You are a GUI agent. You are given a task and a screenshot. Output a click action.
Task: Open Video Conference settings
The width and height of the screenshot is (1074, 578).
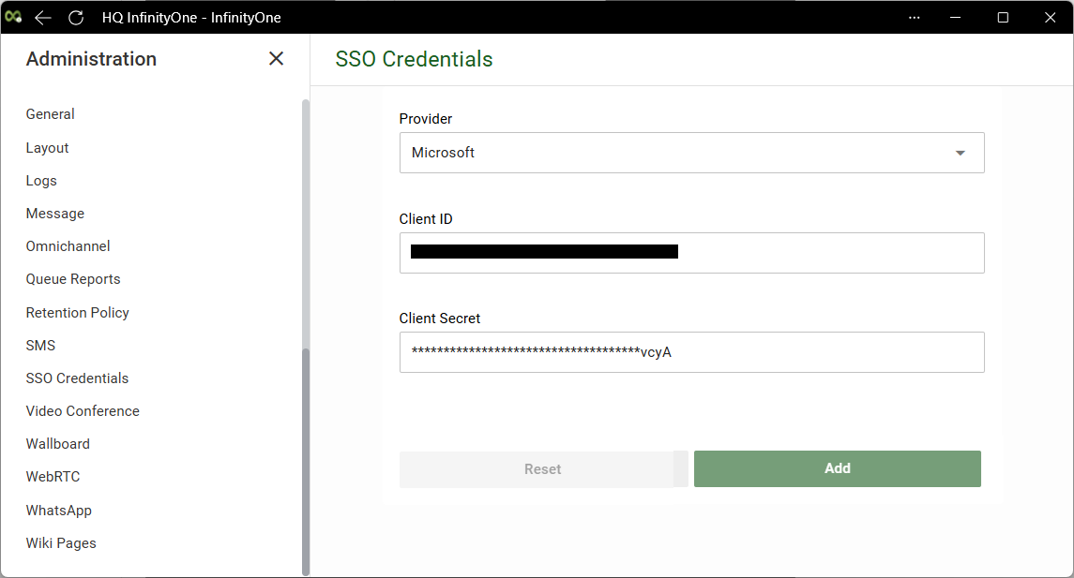click(x=83, y=411)
